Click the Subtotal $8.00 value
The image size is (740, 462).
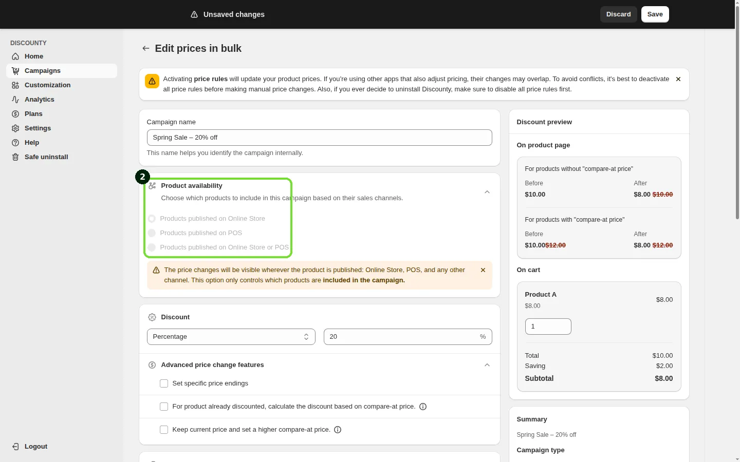[x=664, y=378]
